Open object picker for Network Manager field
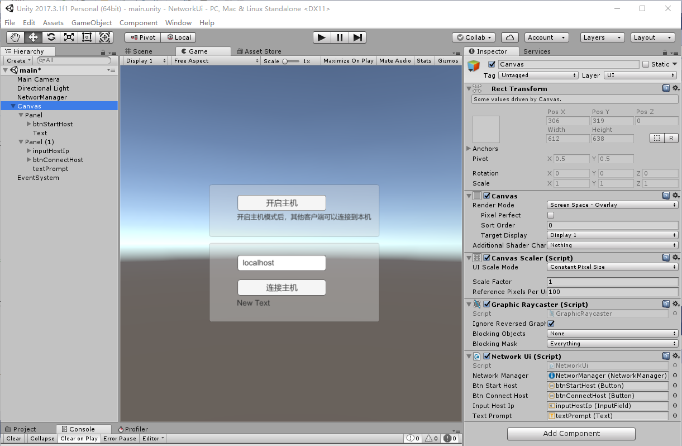 675,376
